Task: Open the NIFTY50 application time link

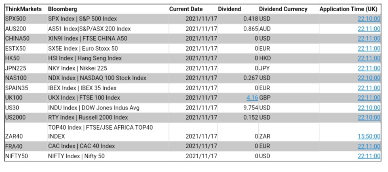Action: point(369,156)
